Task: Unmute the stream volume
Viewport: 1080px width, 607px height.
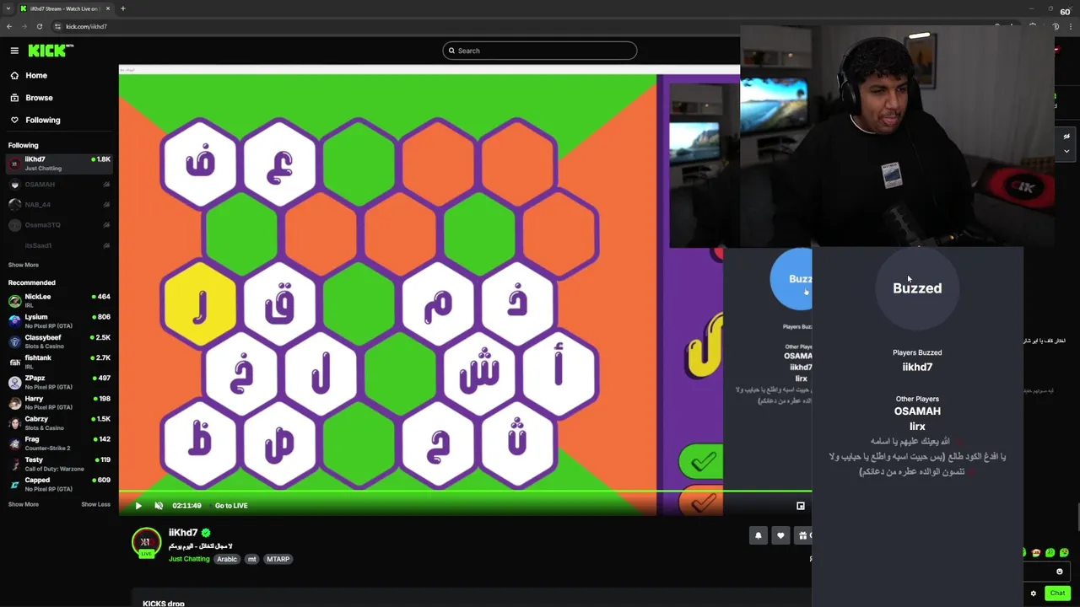Action: (159, 506)
